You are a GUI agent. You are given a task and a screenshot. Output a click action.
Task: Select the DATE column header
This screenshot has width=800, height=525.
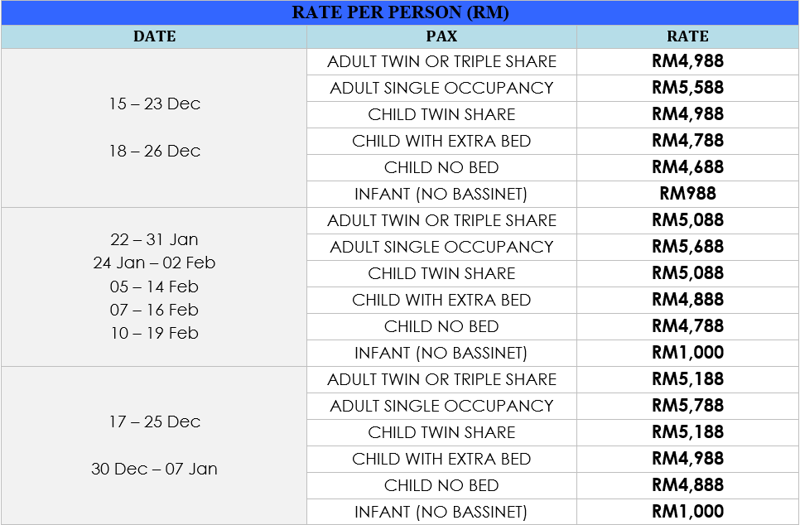154,36
